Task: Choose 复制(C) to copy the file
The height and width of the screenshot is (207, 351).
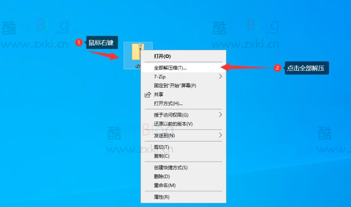Action: (183, 156)
